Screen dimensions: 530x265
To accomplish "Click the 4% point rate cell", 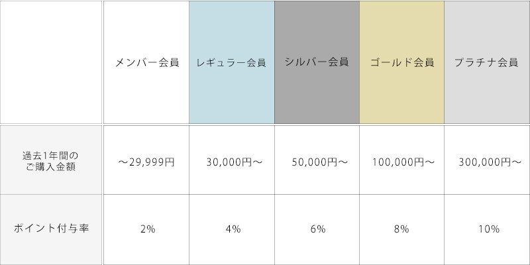I will [231, 229].
